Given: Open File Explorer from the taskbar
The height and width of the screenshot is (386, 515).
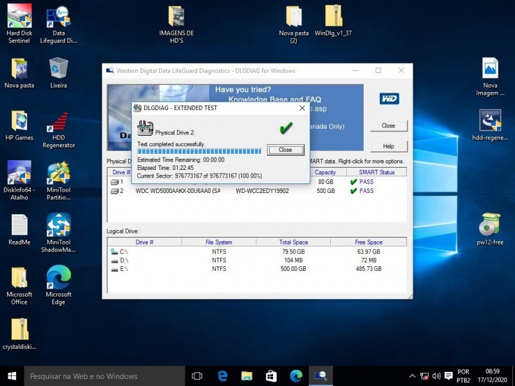Looking at the screenshot, I should [x=247, y=376].
